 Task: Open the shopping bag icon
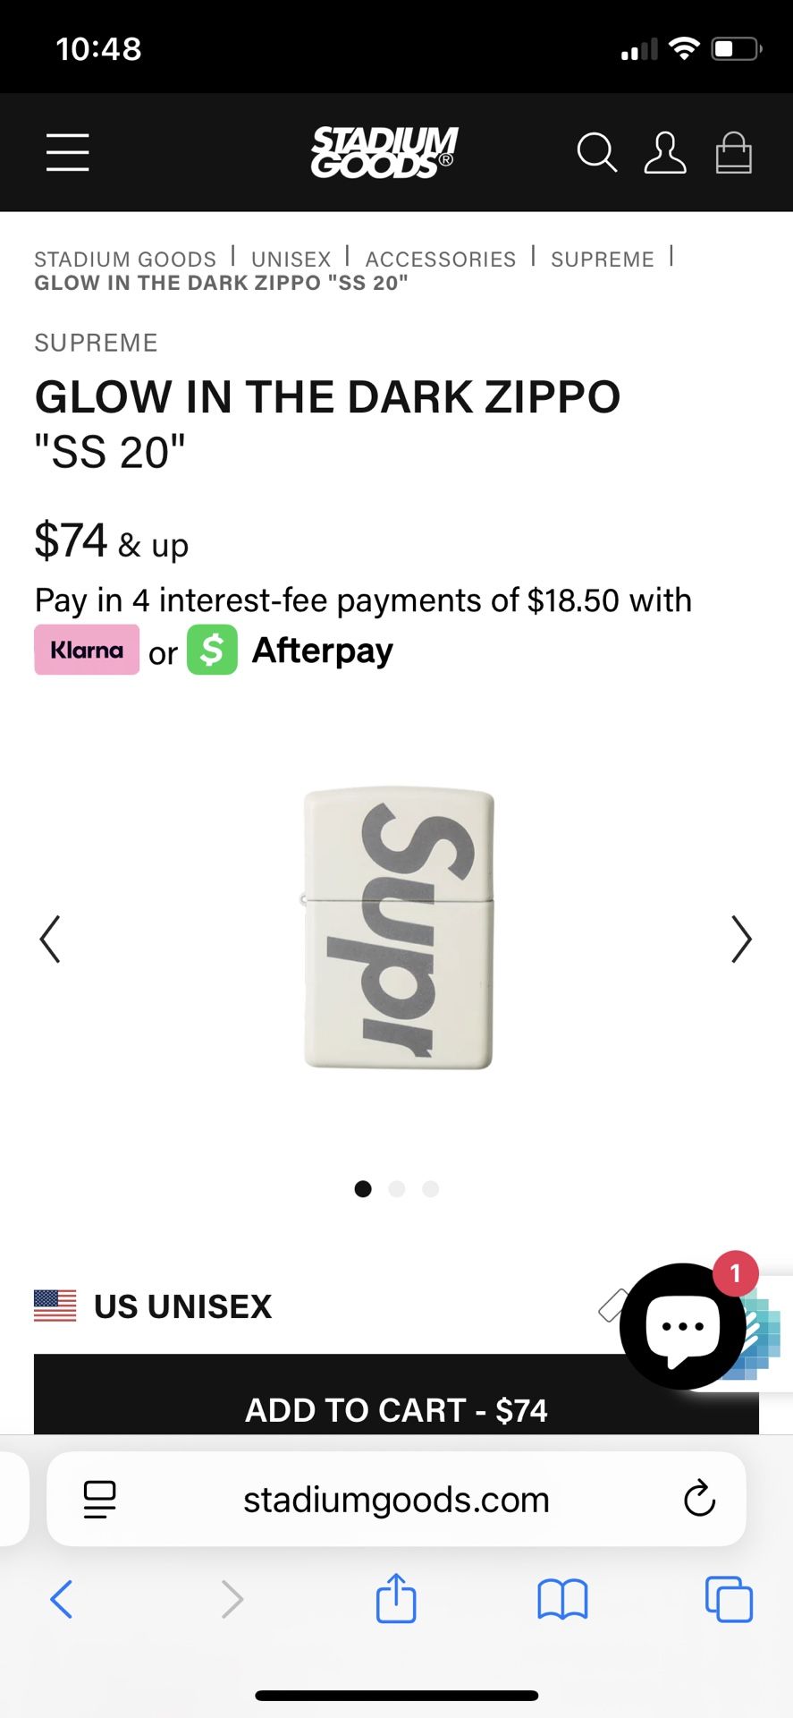click(733, 152)
